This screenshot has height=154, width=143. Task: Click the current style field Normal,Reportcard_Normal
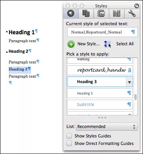[103, 32]
